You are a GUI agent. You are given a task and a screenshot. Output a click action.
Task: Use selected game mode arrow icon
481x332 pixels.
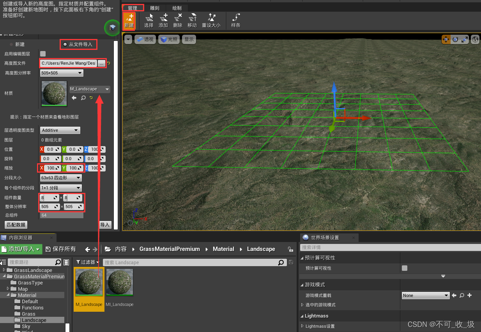(x=454, y=296)
